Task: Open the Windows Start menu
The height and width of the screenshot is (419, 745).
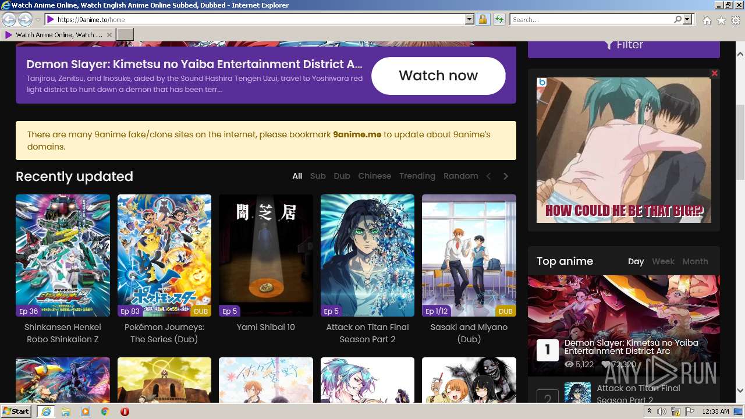Action: click(16, 411)
